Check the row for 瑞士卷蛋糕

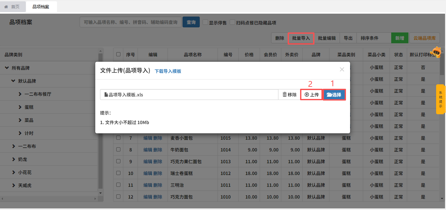pyautogui.click(x=119, y=173)
